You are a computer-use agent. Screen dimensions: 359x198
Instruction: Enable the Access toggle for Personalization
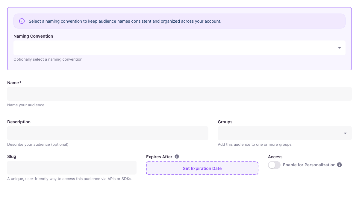(x=274, y=165)
